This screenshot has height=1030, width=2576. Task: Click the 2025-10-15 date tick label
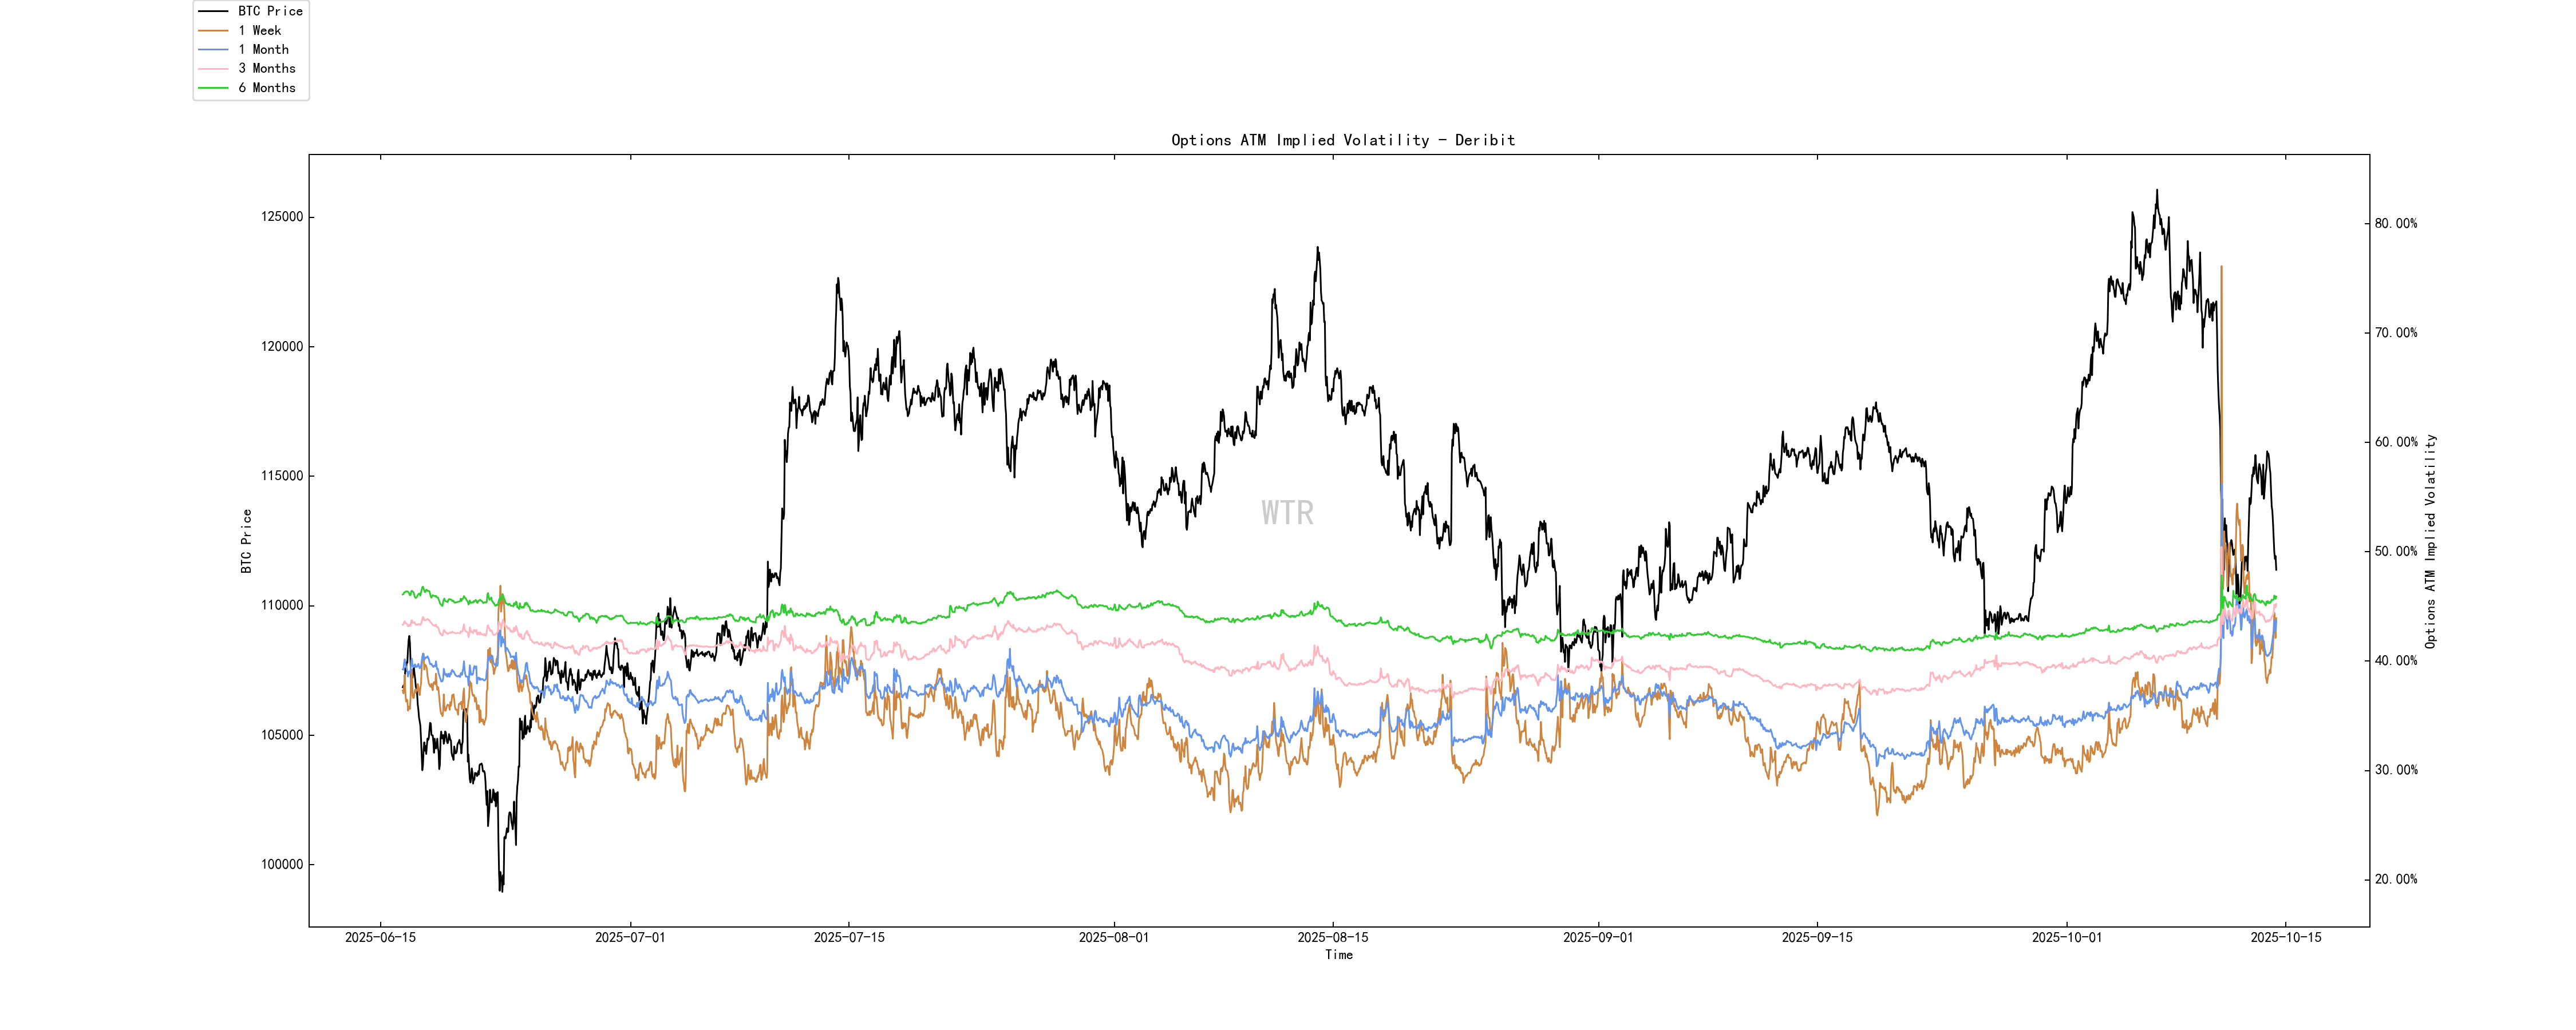coord(2285,938)
